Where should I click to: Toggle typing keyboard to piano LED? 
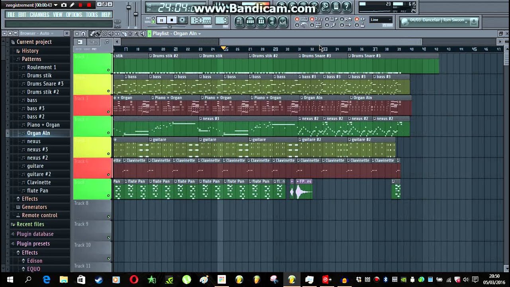pyautogui.click(x=297, y=19)
